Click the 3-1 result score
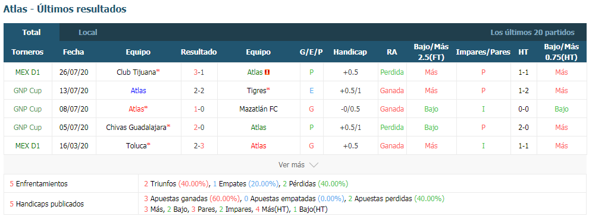Screen dimensions: 589x216 coord(199,72)
